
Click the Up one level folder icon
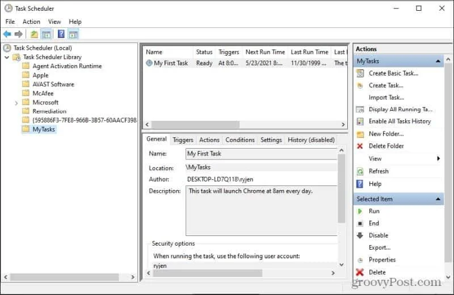34,34
